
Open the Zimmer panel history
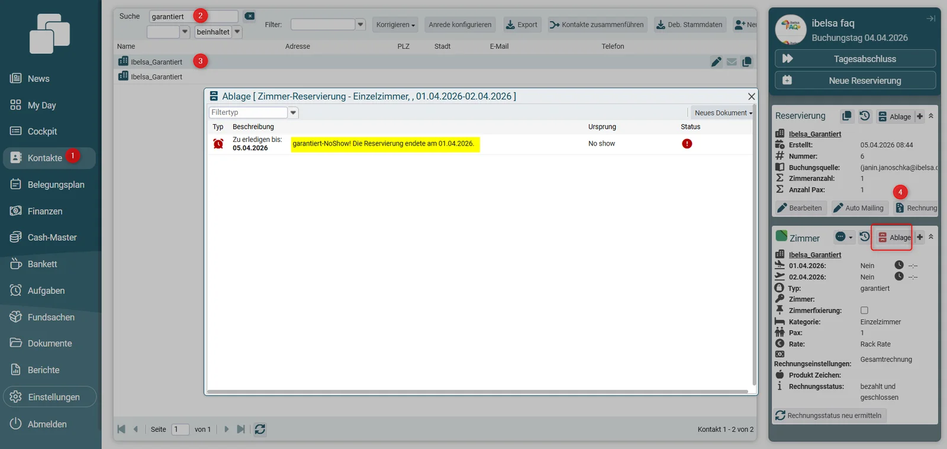(x=865, y=237)
